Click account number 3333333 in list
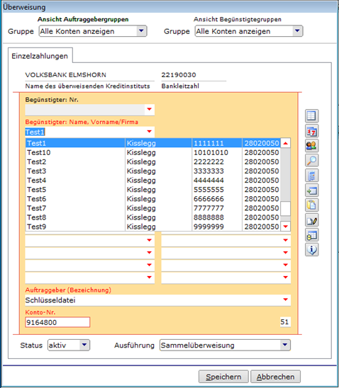The image size is (339, 388). [x=209, y=171]
